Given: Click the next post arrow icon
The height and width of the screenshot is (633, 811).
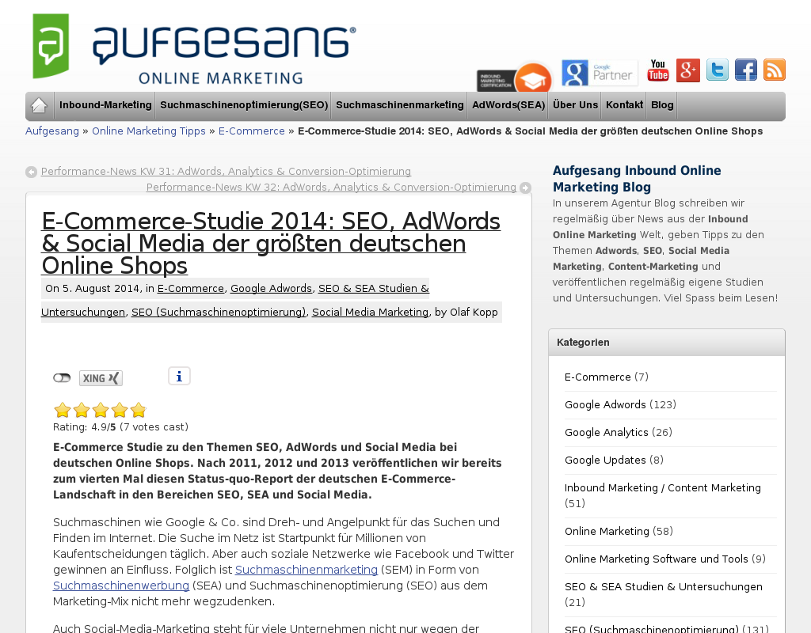Looking at the screenshot, I should 526,188.
